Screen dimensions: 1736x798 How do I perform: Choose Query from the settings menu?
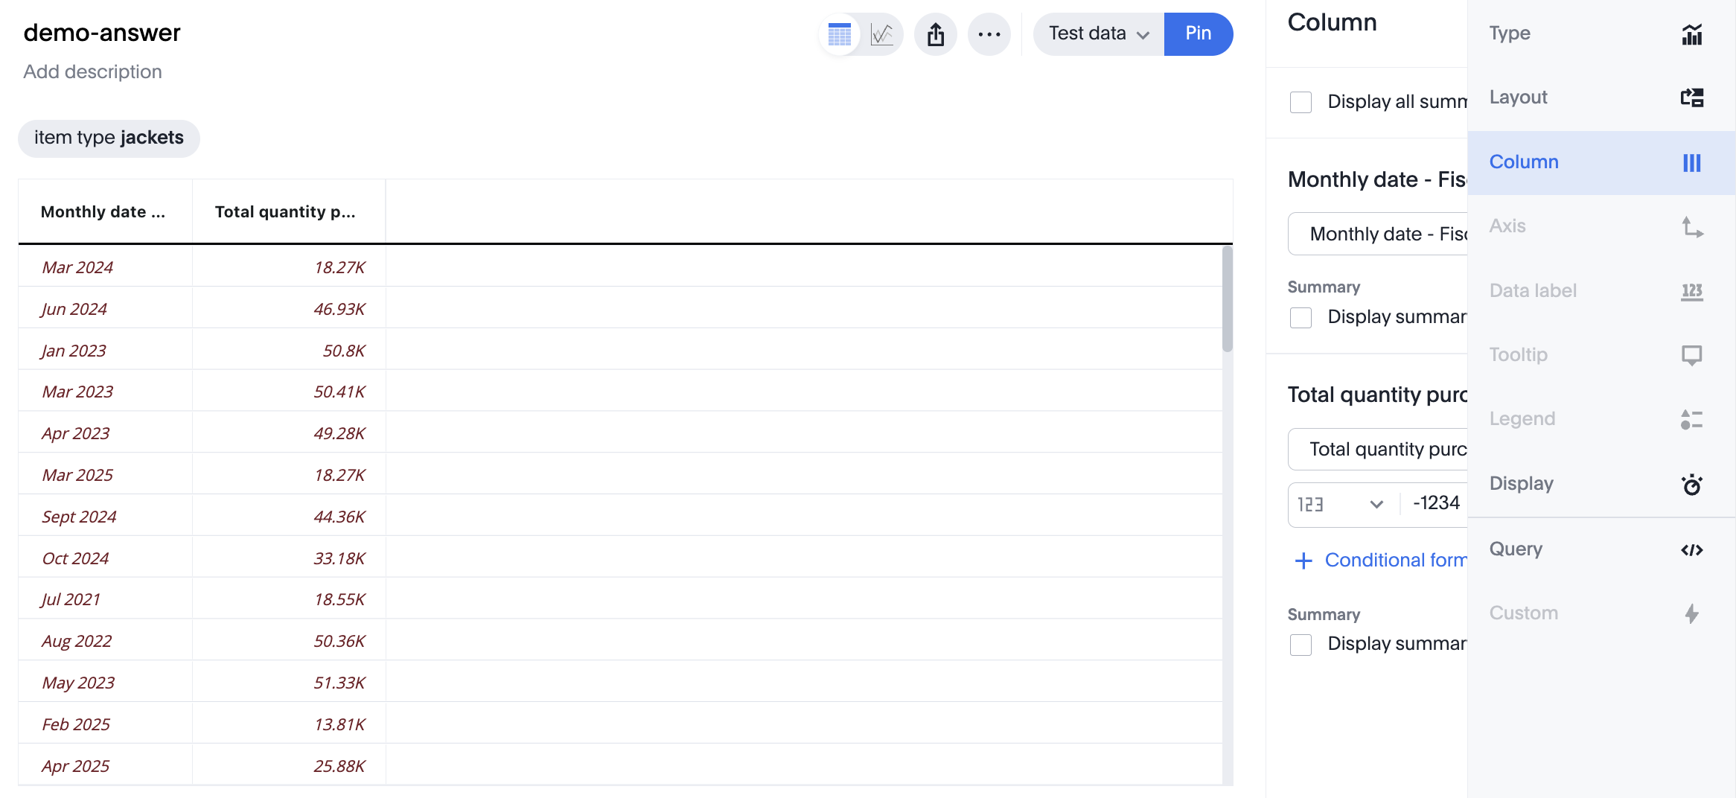click(x=1516, y=549)
